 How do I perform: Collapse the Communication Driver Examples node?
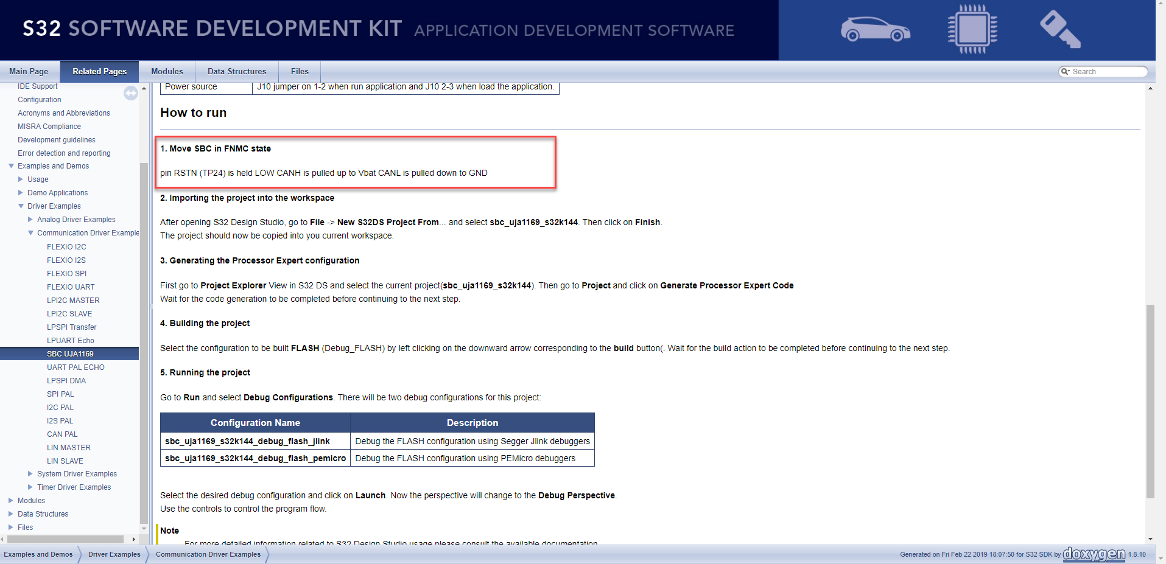click(x=30, y=233)
